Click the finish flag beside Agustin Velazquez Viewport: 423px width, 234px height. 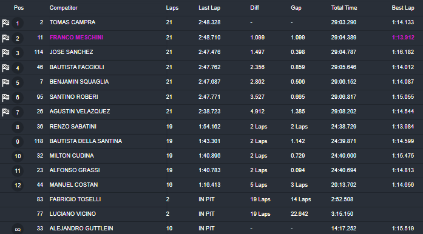(5, 112)
